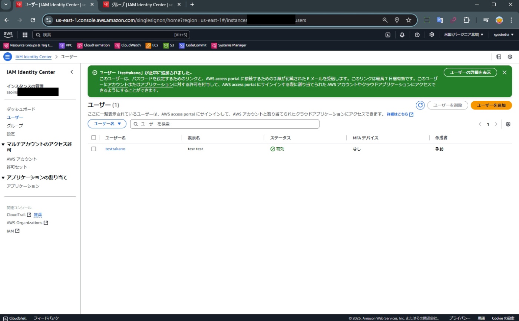
Task: Refresh the users list
Action: (x=420, y=105)
